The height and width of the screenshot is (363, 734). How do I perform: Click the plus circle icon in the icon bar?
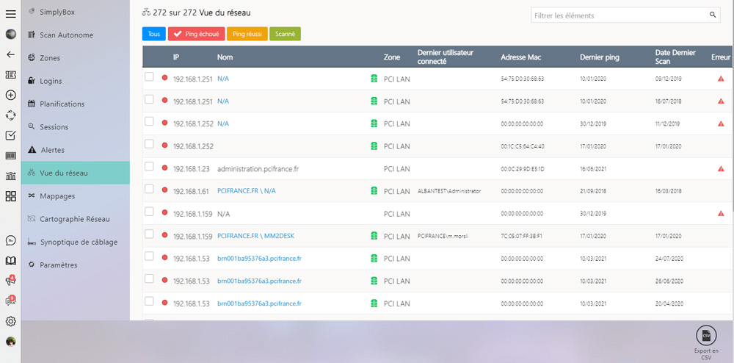[x=10, y=95]
